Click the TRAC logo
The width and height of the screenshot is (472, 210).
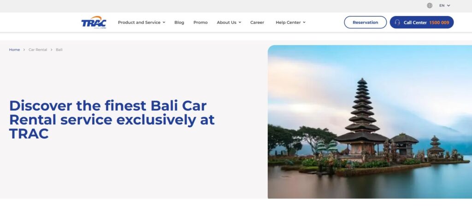pyautogui.click(x=94, y=22)
